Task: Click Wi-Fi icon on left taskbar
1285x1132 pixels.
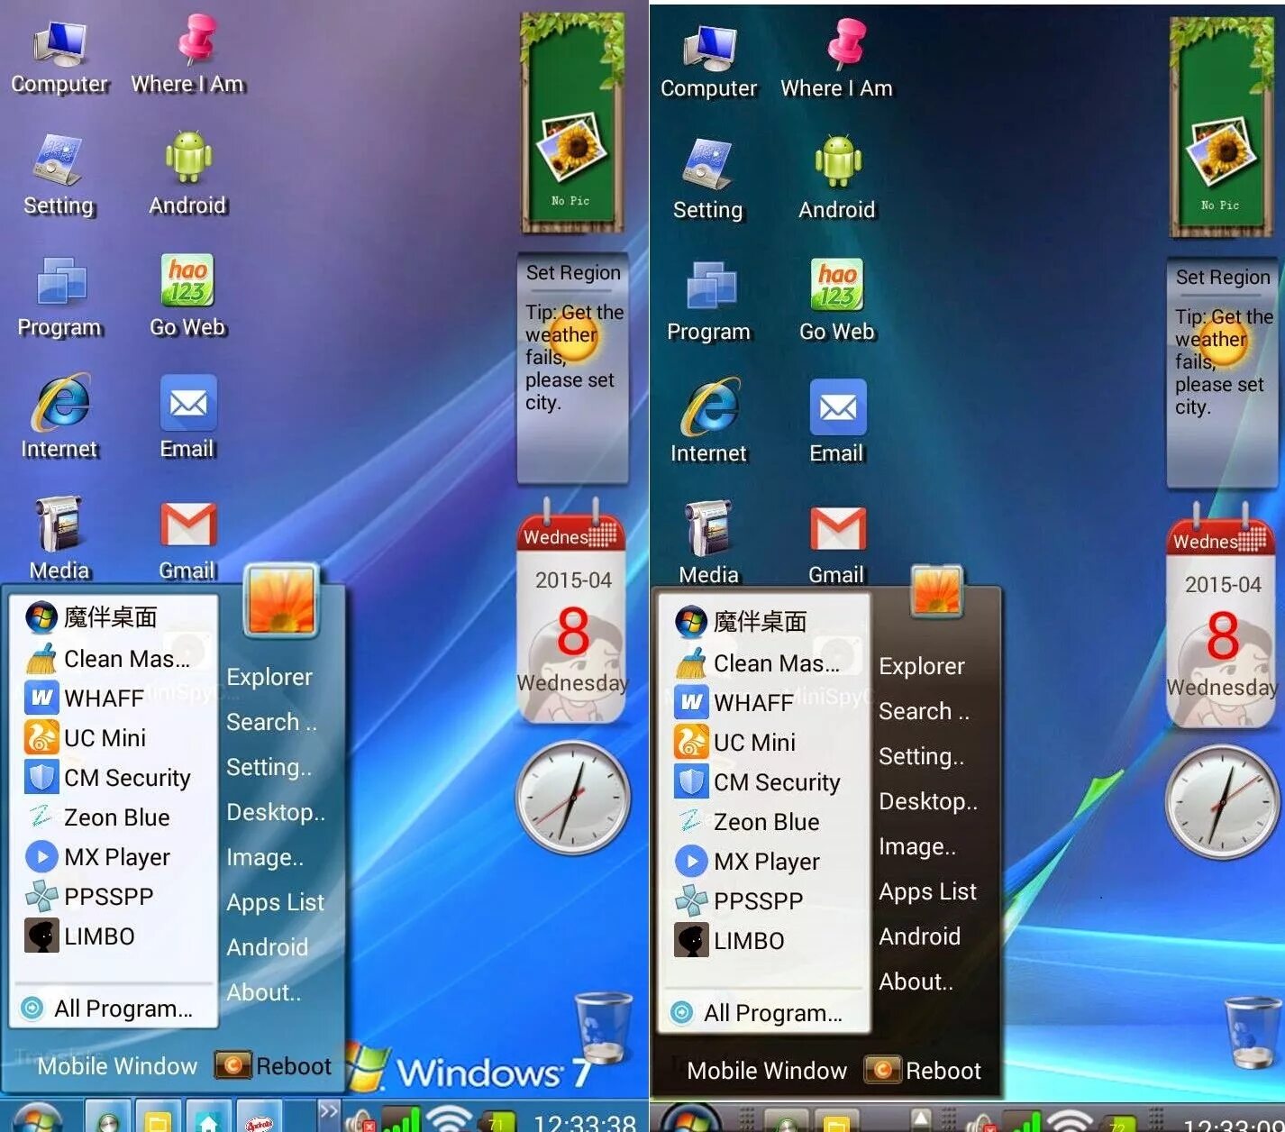Action: click(x=449, y=1118)
